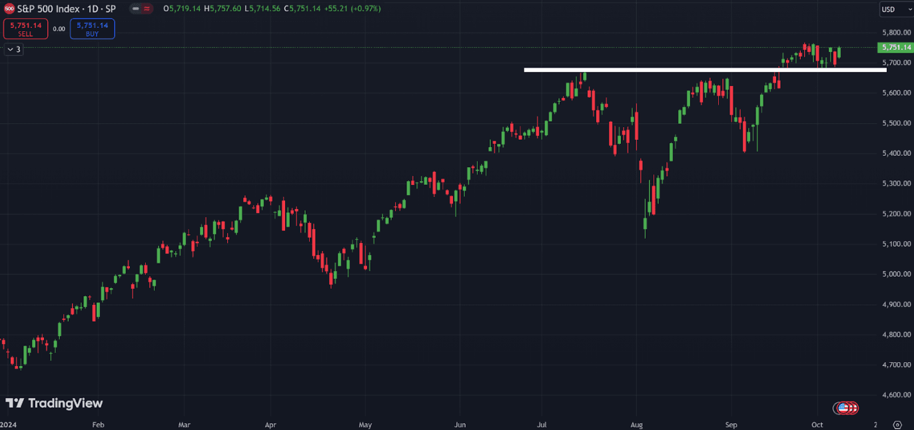
Task: Expand the collapsed indicators list showing 3
Action: coord(13,49)
